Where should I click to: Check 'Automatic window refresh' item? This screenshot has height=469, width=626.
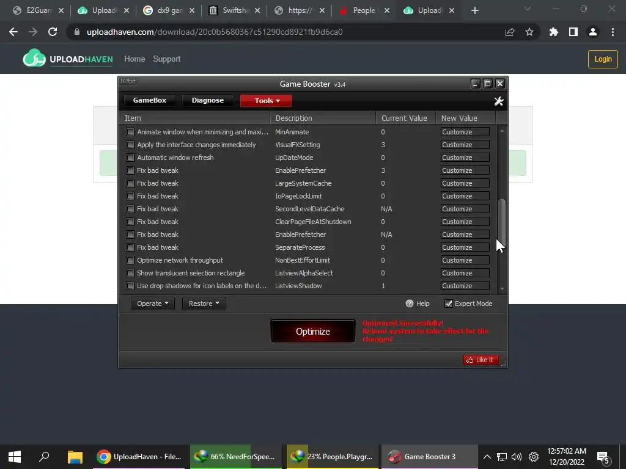[x=130, y=158]
